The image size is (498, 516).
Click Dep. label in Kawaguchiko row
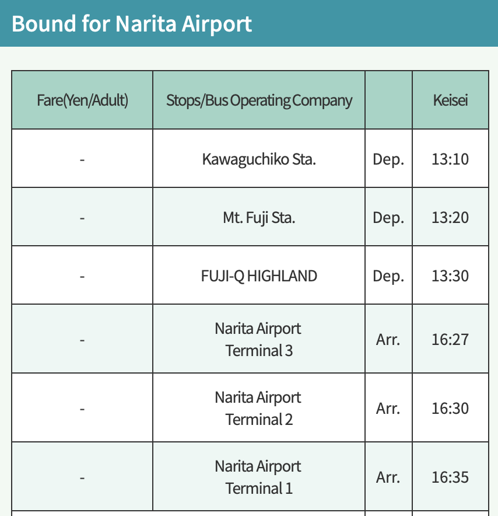pyautogui.click(x=388, y=159)
